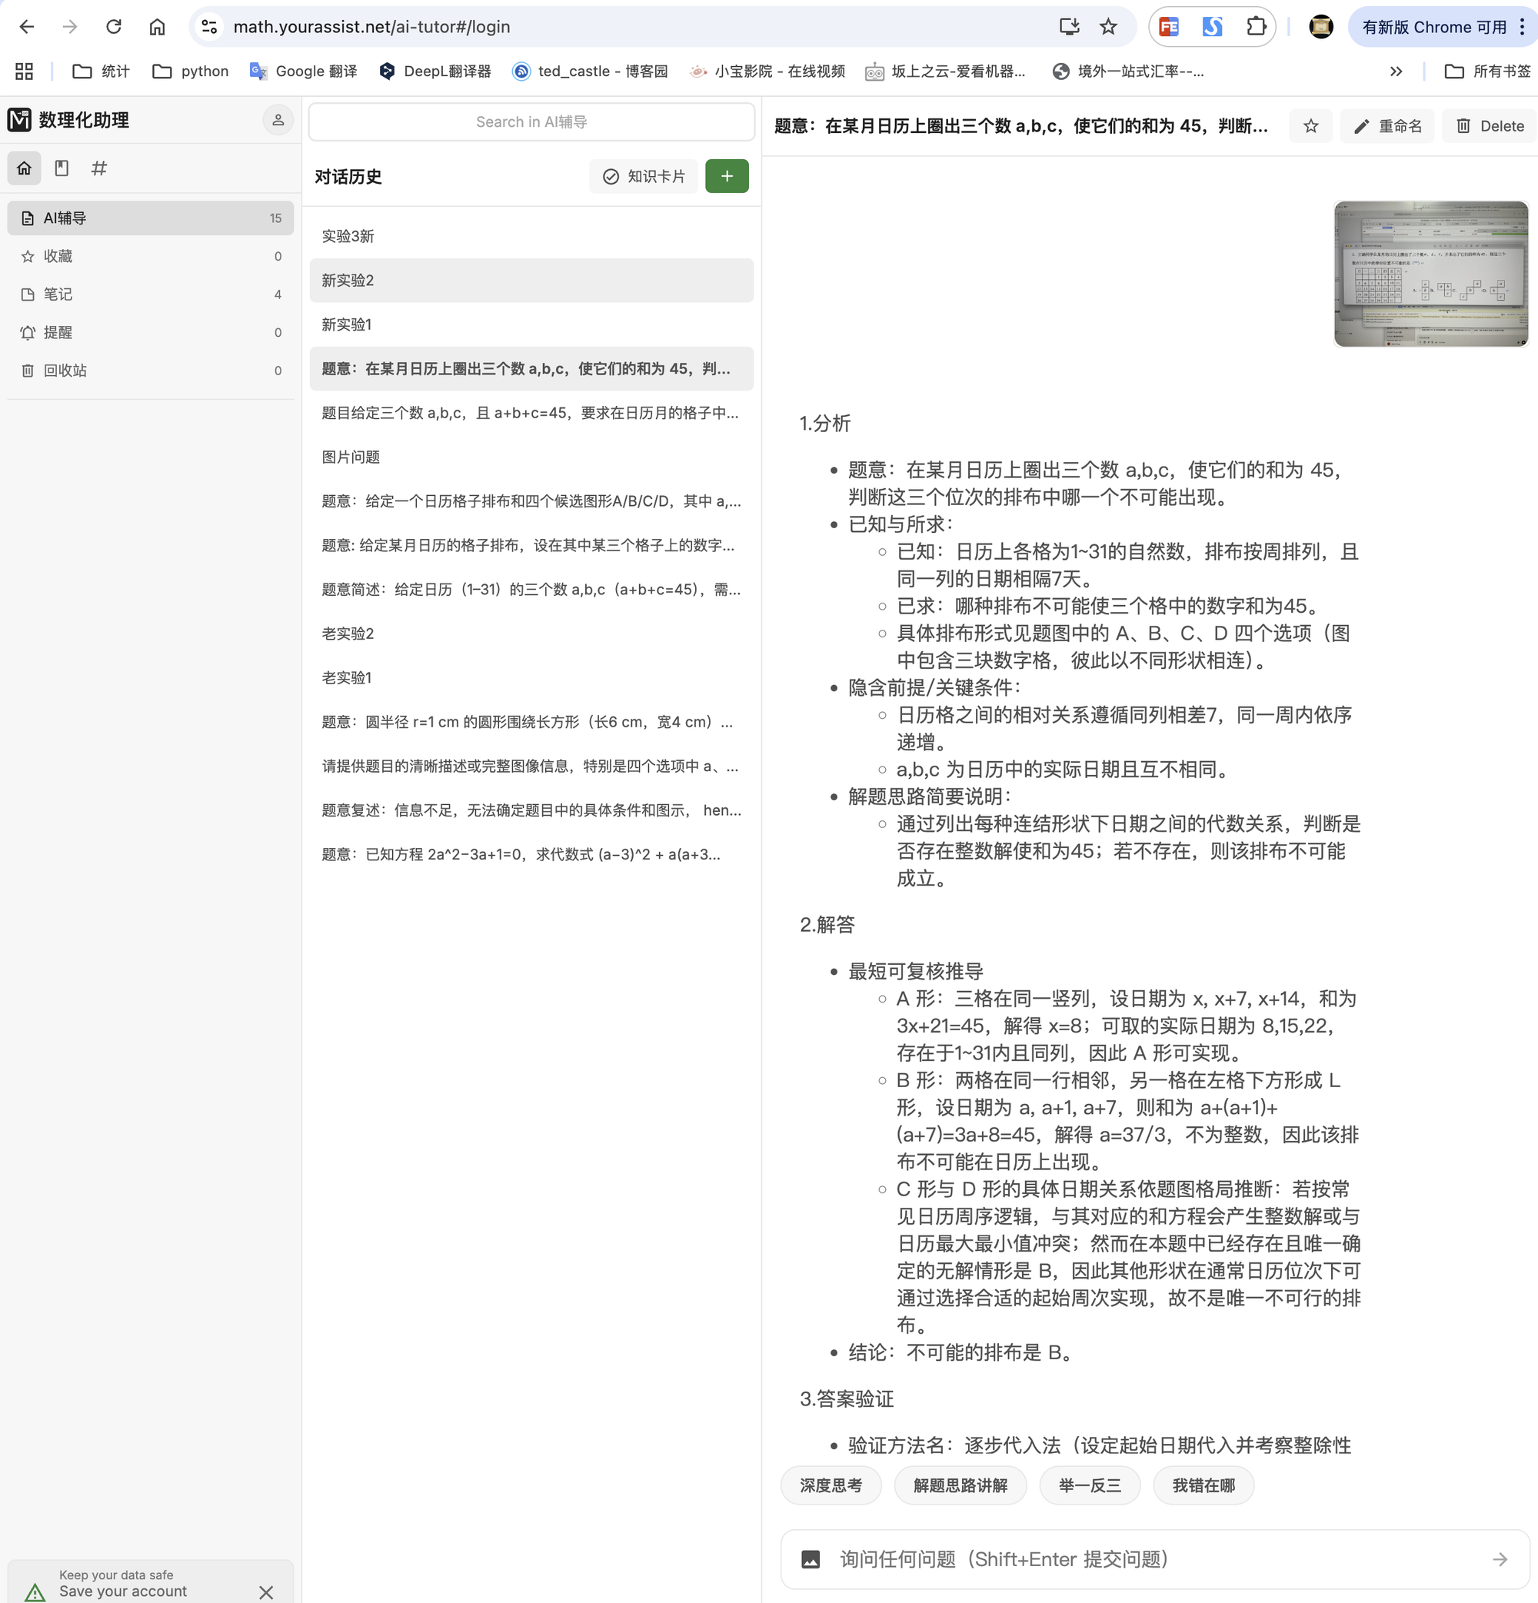1538x1603 pixels.
Task: Open the 所有书签 bookmarks folder
Action: (x=1488, y=72)
